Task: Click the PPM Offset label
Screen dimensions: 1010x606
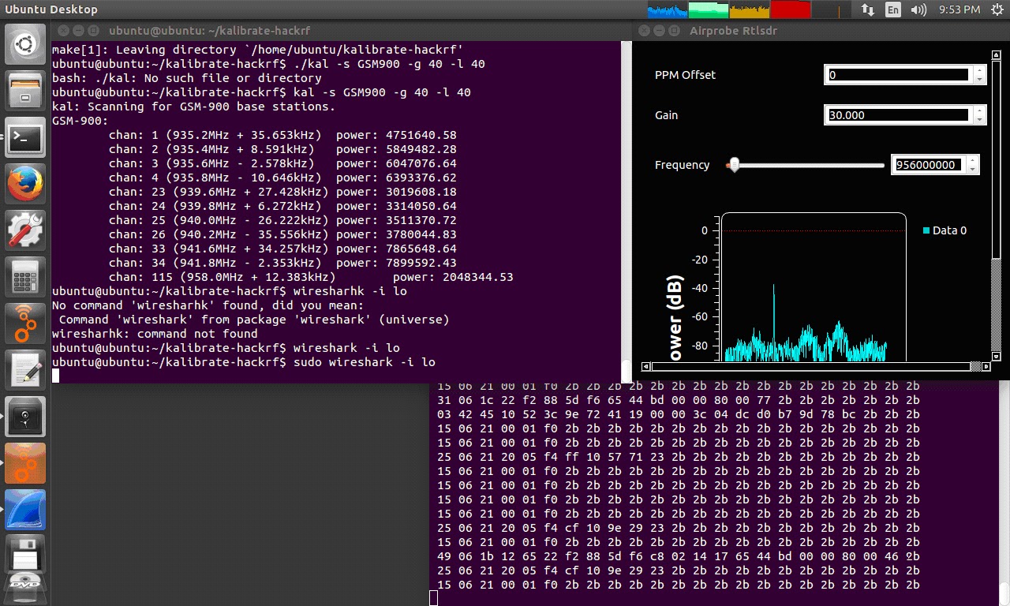Action: (685, 75)
